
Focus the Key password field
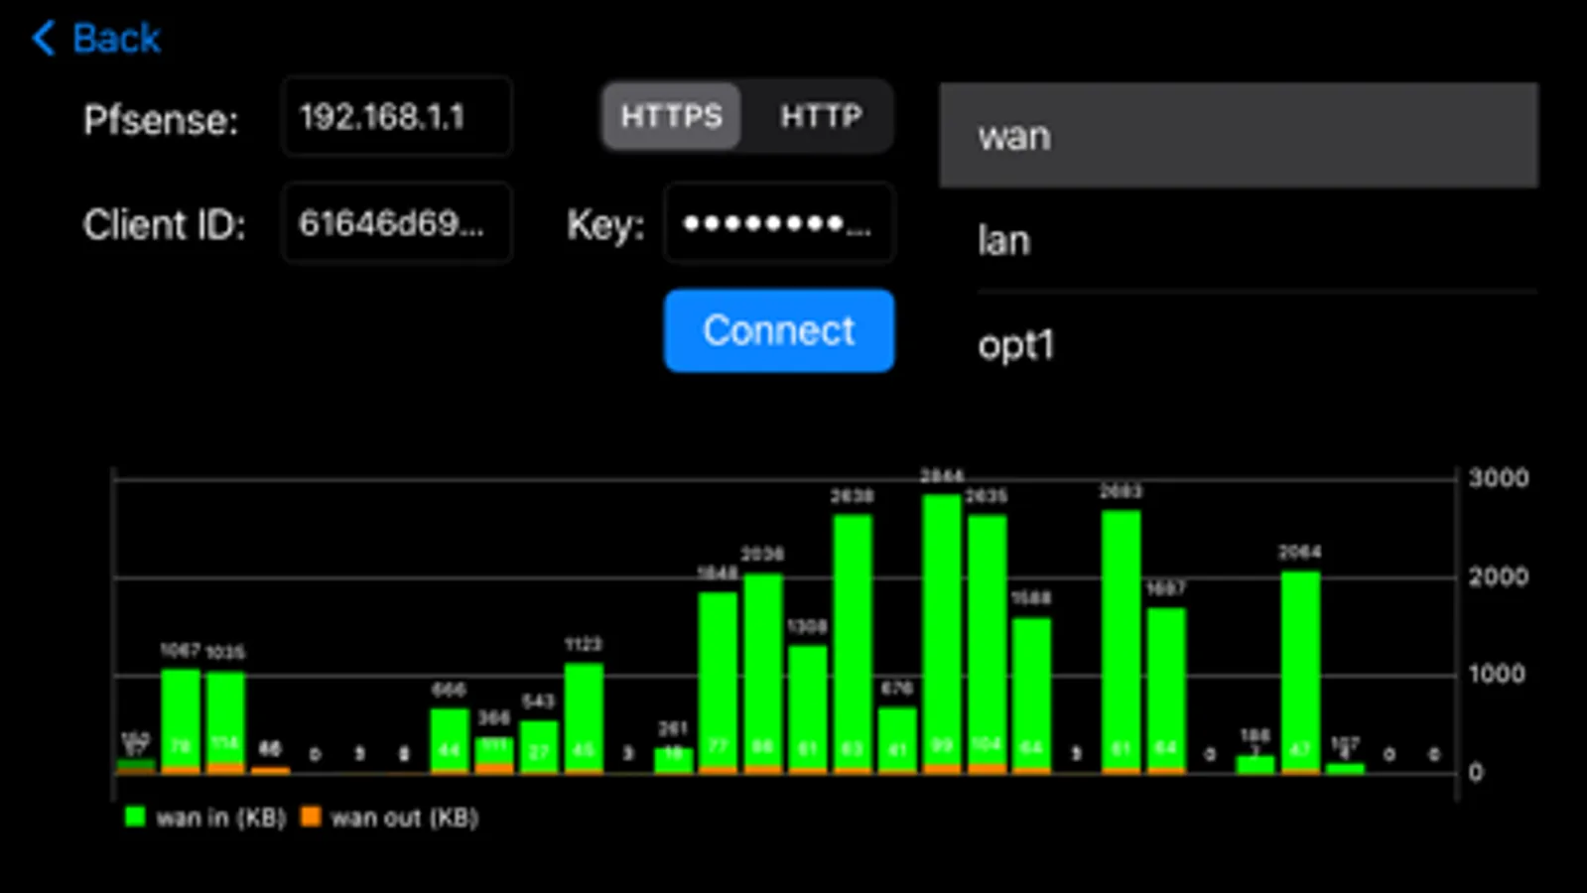point(779,223)
